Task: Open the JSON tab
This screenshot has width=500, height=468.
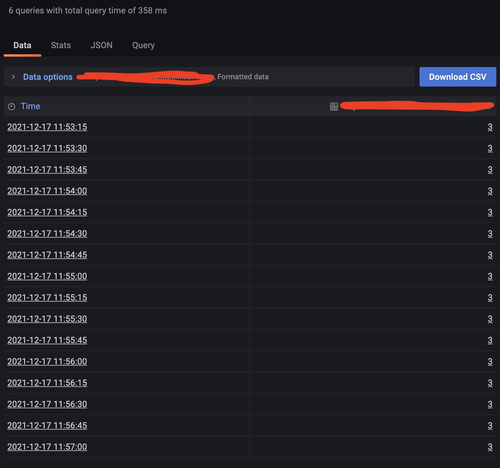Action: point(102,45)
